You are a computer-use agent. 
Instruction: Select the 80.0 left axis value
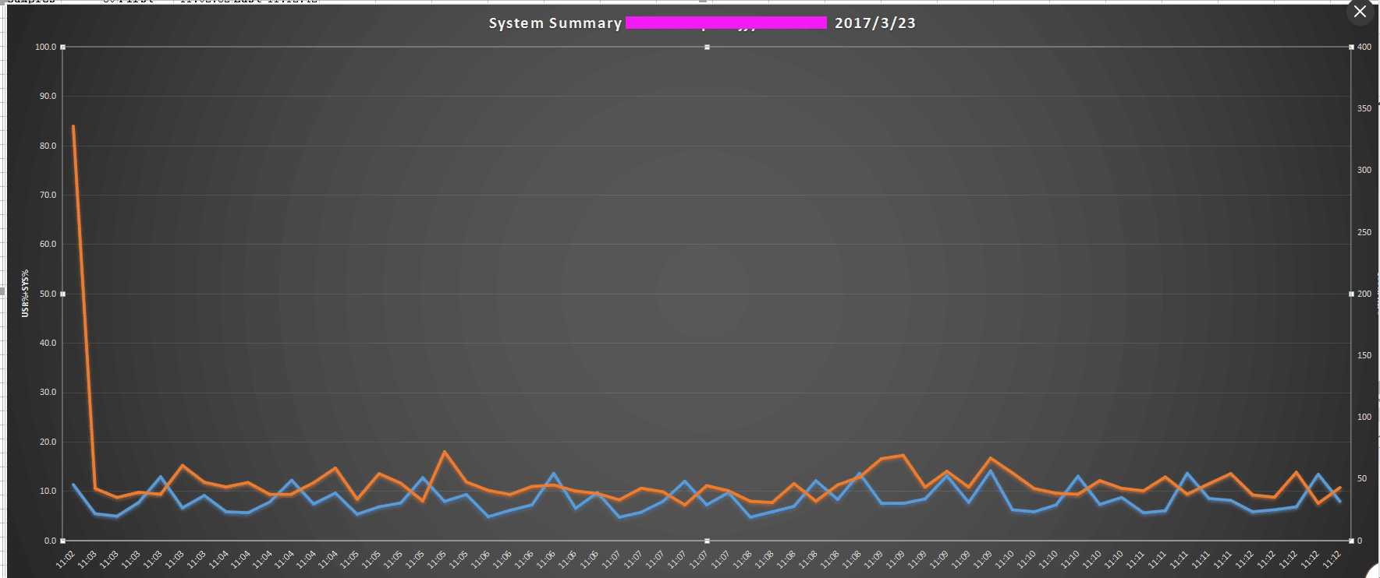pos(48,146)
